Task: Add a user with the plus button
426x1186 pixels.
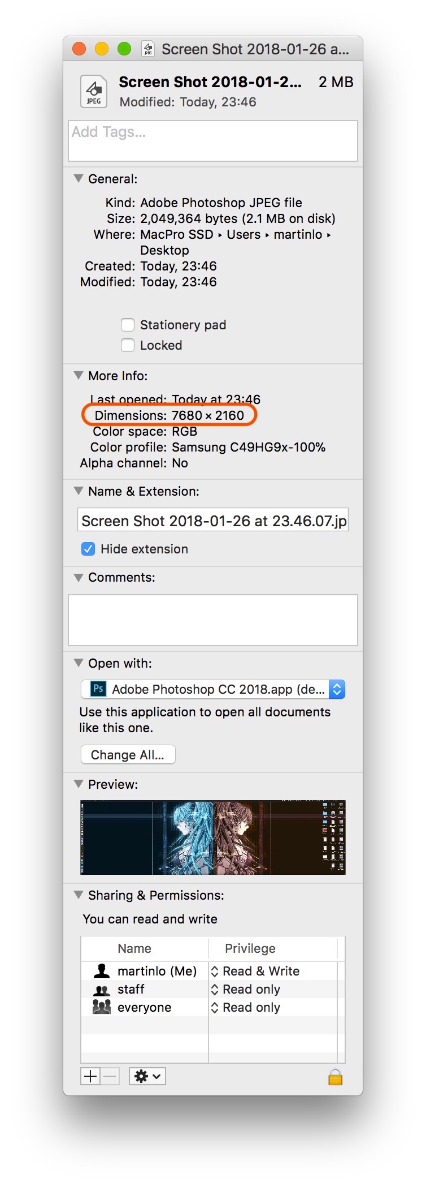Action: tap(90, 1076)
